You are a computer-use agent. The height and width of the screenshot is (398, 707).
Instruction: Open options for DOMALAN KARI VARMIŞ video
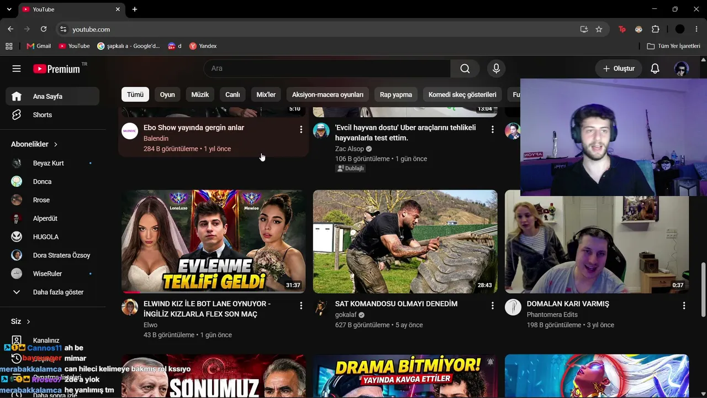(684, 306)
